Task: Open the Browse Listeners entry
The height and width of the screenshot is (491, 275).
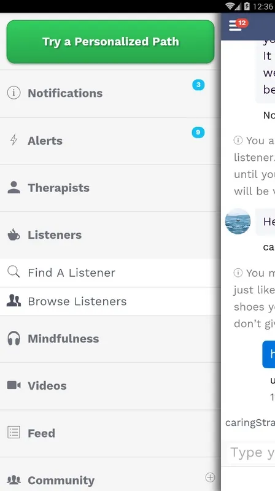Action: (110, 301)
